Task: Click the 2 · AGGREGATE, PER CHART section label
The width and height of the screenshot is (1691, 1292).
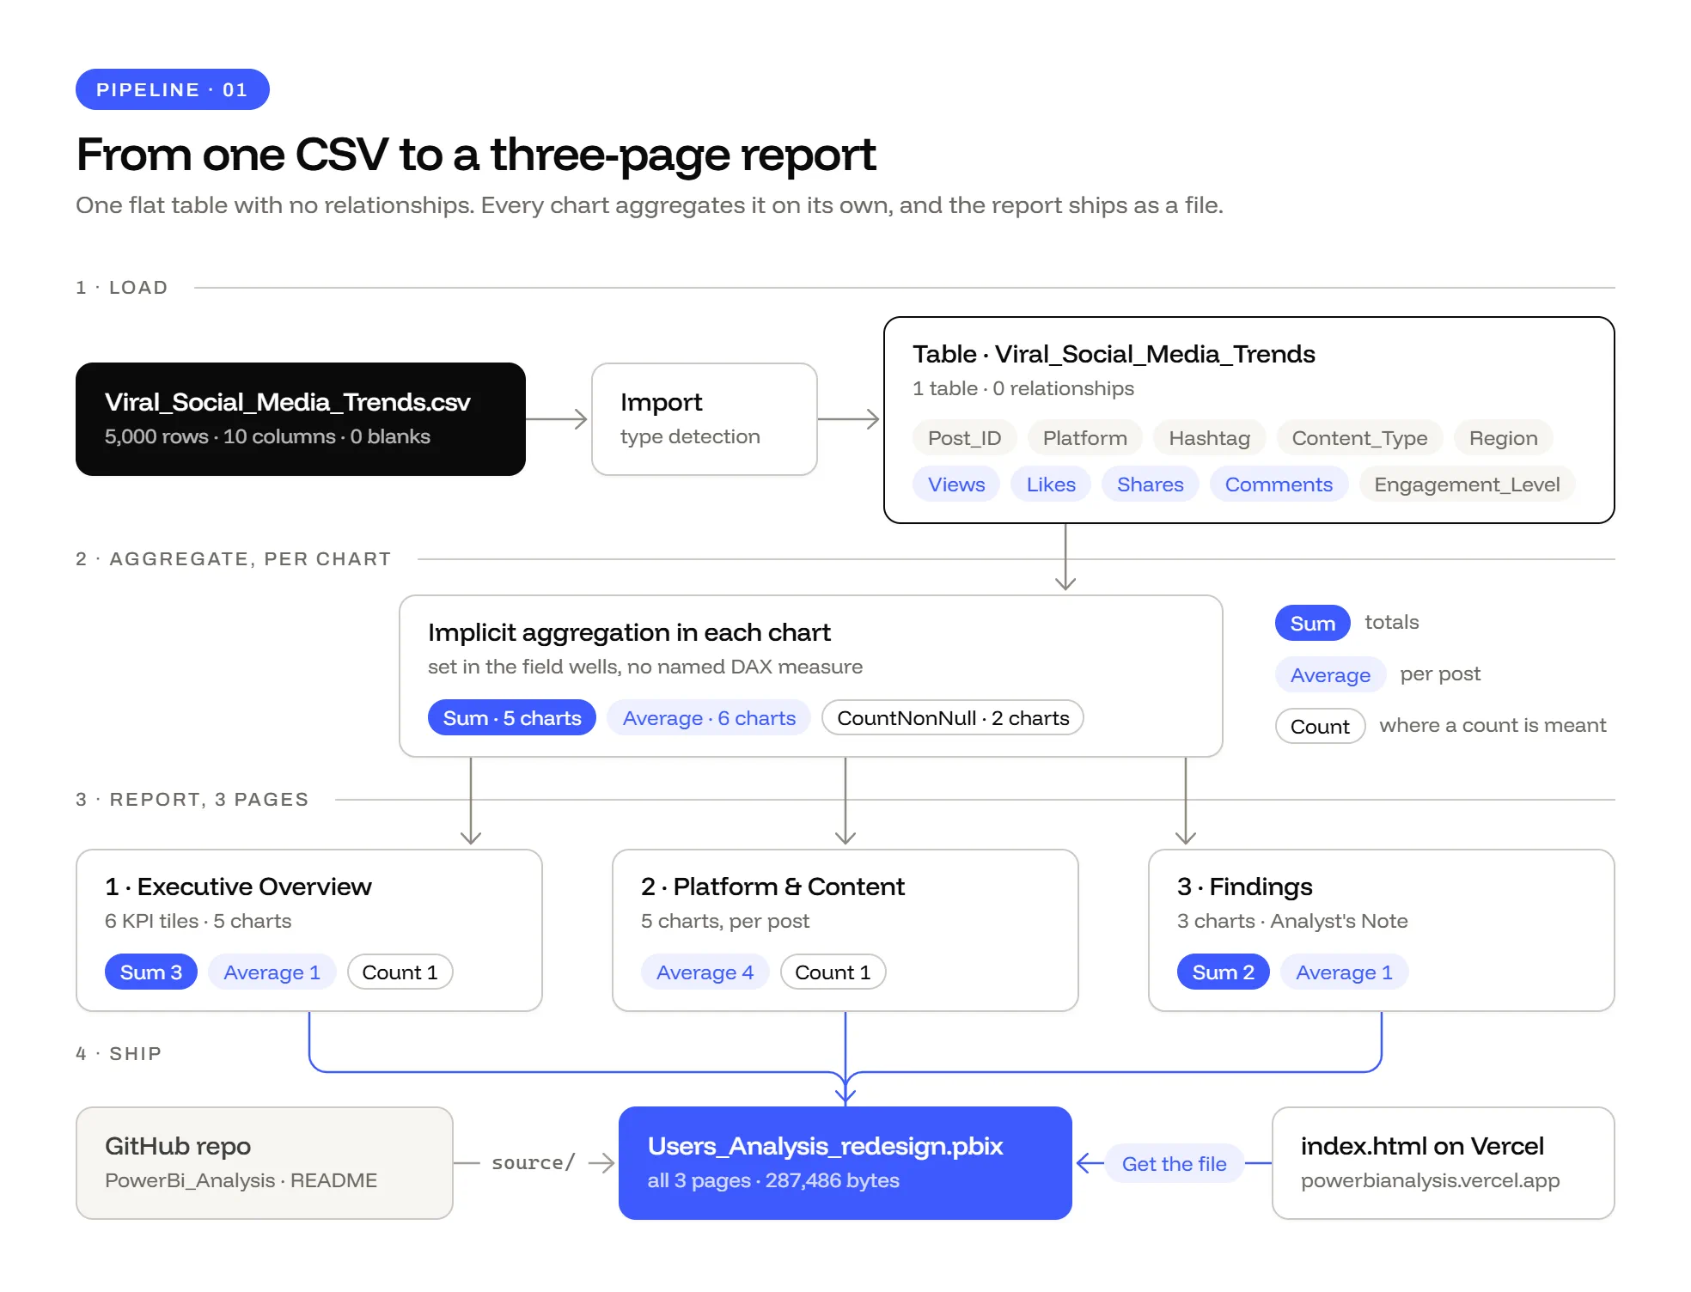Action: pos(234,559)
